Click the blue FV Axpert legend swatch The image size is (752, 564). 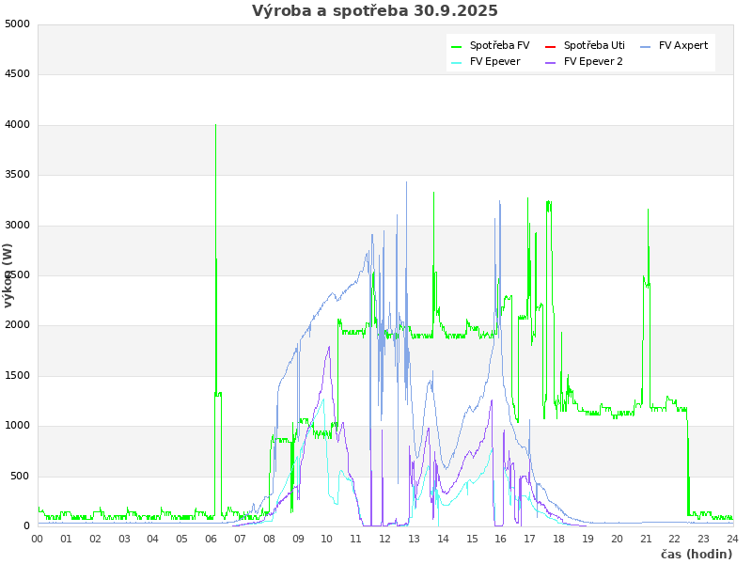(646, 46)
